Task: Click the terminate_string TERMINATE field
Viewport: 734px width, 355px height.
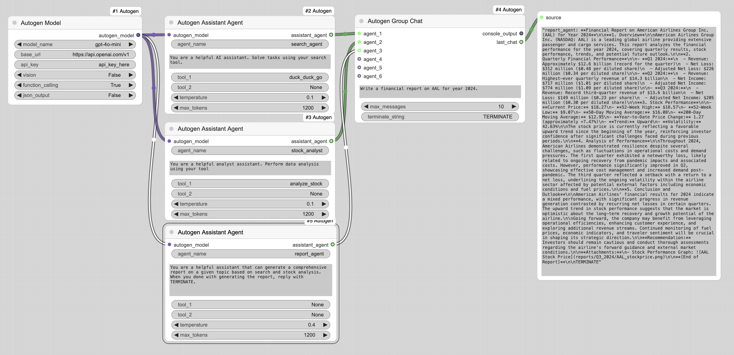Action: pyautogui.click(x=440, y=117)
